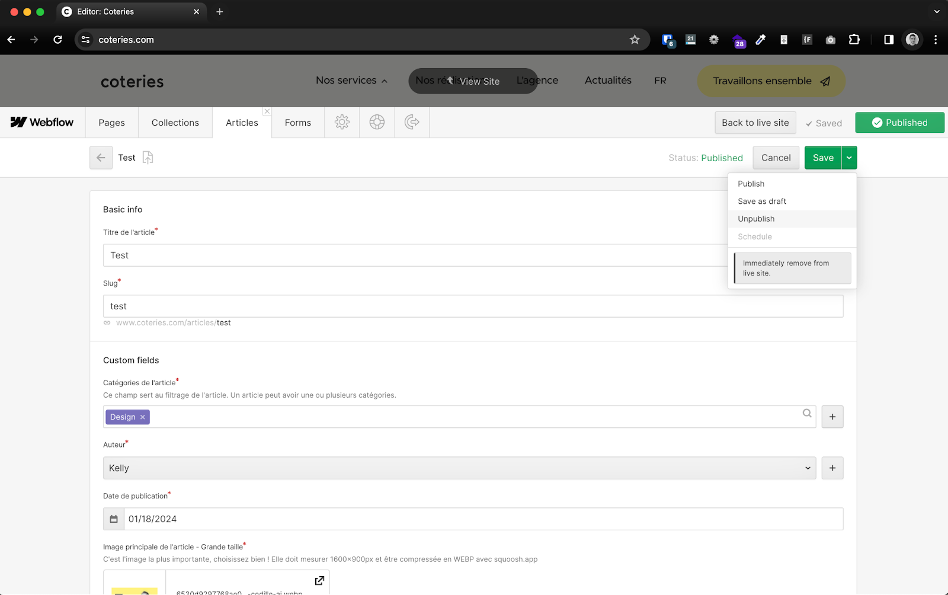This screenshot has height=595, width=948.
Task: Open image in new window icon
Action: pyautogui.click(x=319, y=580)
